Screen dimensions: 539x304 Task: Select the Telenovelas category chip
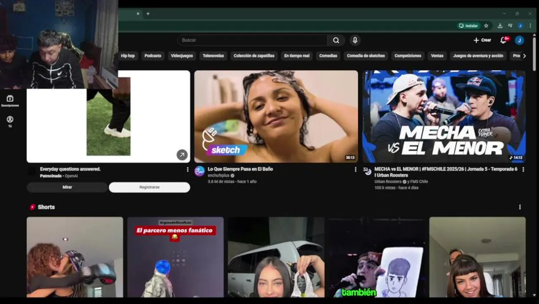[213, 56]
